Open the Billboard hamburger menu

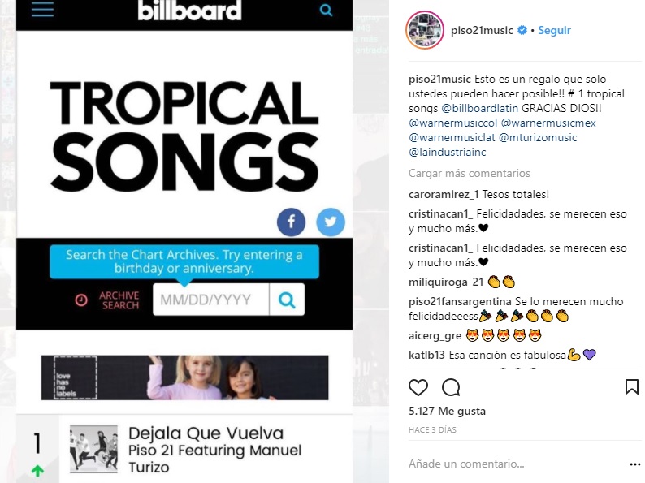pos(43,9)
